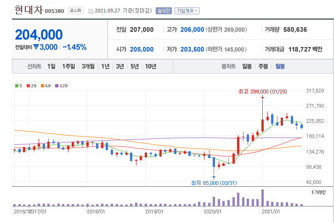Click the 상한가 269,000 text
The image size is (334, 223).
coord(226,29)
